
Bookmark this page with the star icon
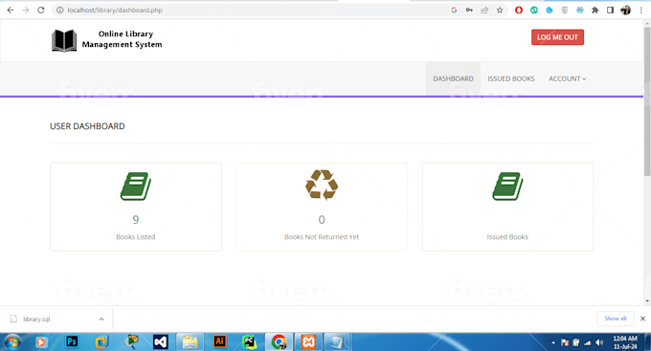pyautogui.click(x=500, y=10)
